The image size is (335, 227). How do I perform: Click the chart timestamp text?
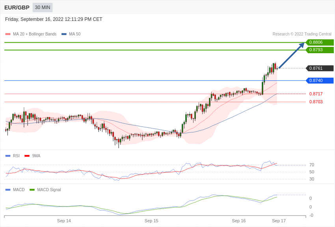[54, 19]
